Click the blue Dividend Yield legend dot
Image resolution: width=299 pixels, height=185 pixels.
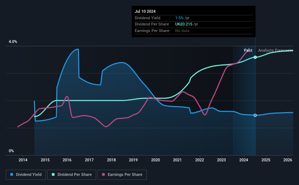coord(12,174)
